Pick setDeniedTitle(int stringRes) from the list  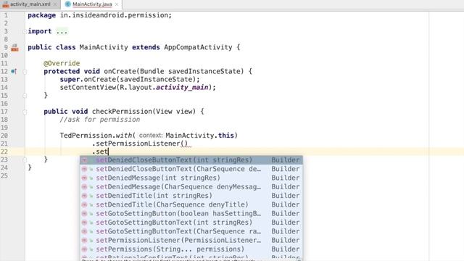(x=191, y=196)
